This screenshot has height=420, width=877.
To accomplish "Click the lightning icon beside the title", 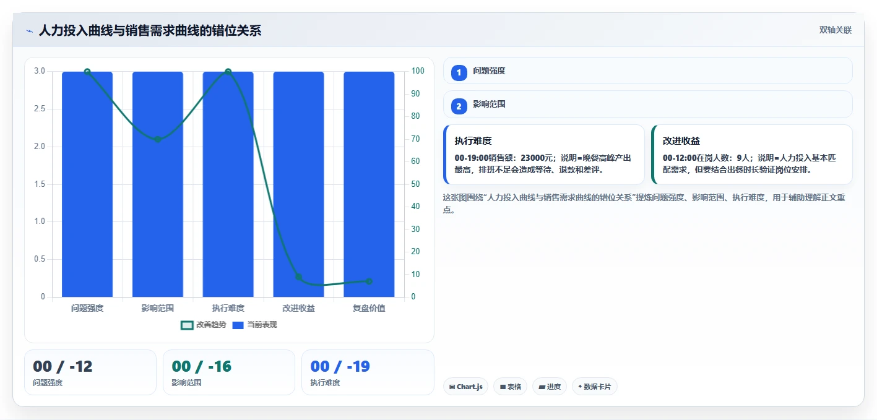I will pos(29,30).
